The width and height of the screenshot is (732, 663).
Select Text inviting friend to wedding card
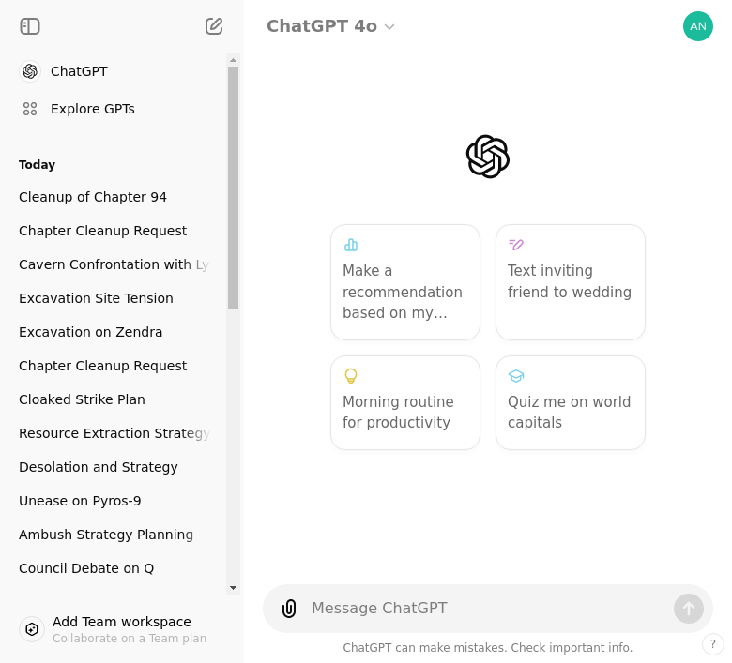pyautogui.click(x=570, y=282)
